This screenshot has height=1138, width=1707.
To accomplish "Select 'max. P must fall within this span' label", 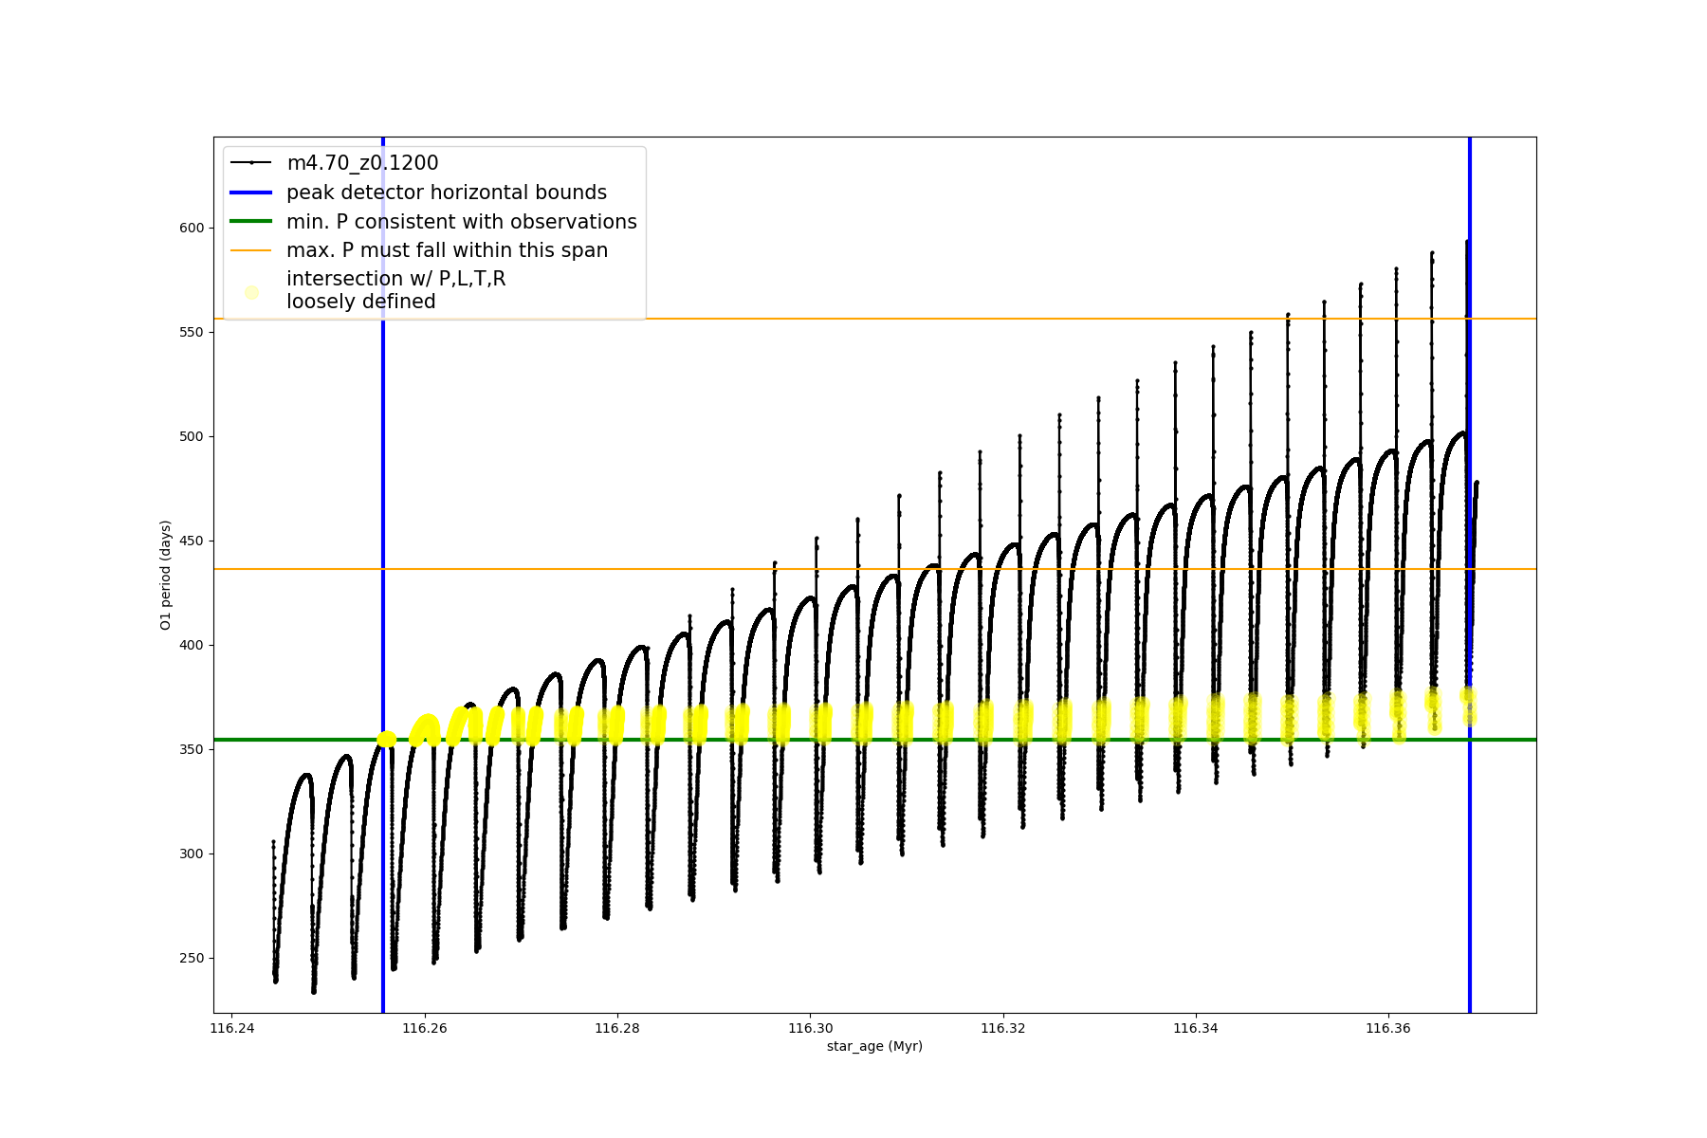I will [x=447, y=250].
